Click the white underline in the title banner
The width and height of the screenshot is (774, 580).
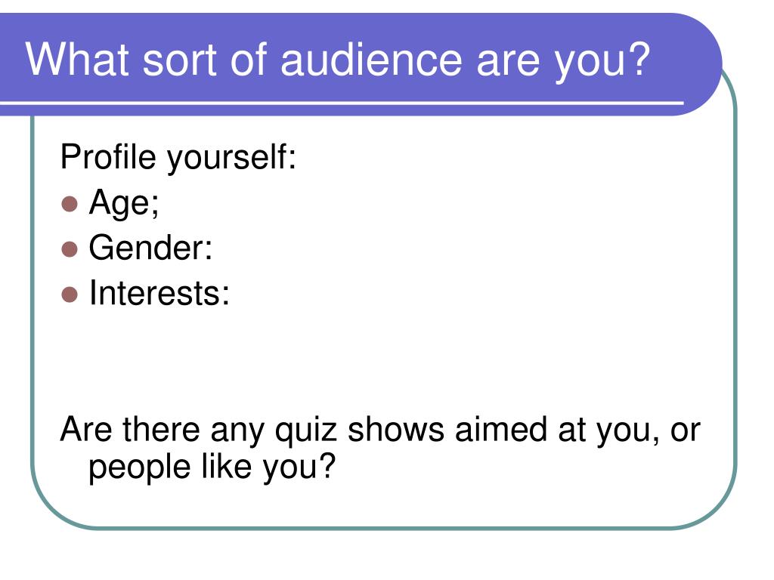[342, 103]
